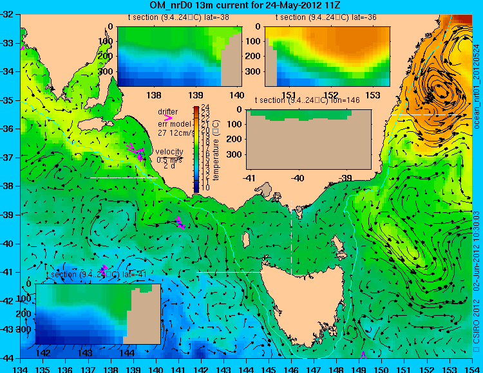Click the '02-Jun-2012 10:30:03' timestamp

click(x=477, y=251)
